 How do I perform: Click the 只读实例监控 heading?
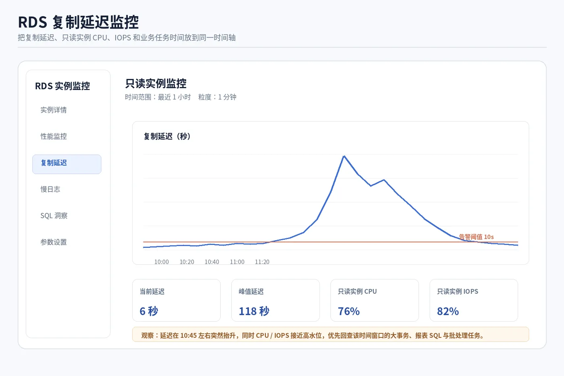(156, 83)
